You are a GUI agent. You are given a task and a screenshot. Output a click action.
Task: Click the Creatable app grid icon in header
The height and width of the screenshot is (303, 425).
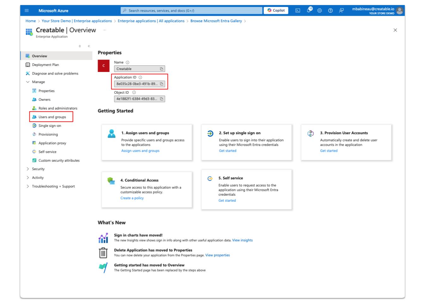[x=29, y=32]
